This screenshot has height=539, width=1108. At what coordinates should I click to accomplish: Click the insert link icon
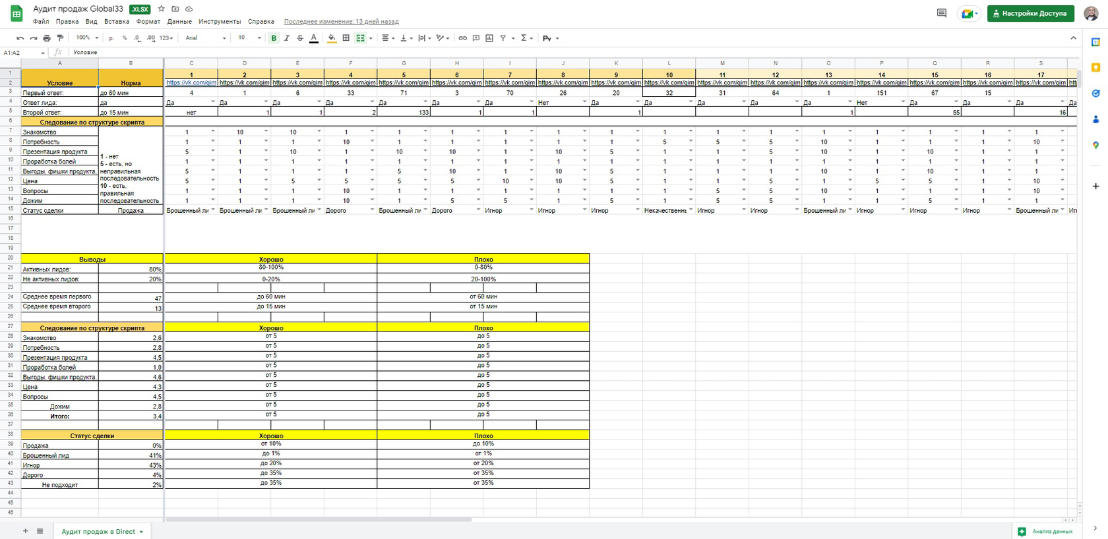pyautogui.click(x=462, y=38)
